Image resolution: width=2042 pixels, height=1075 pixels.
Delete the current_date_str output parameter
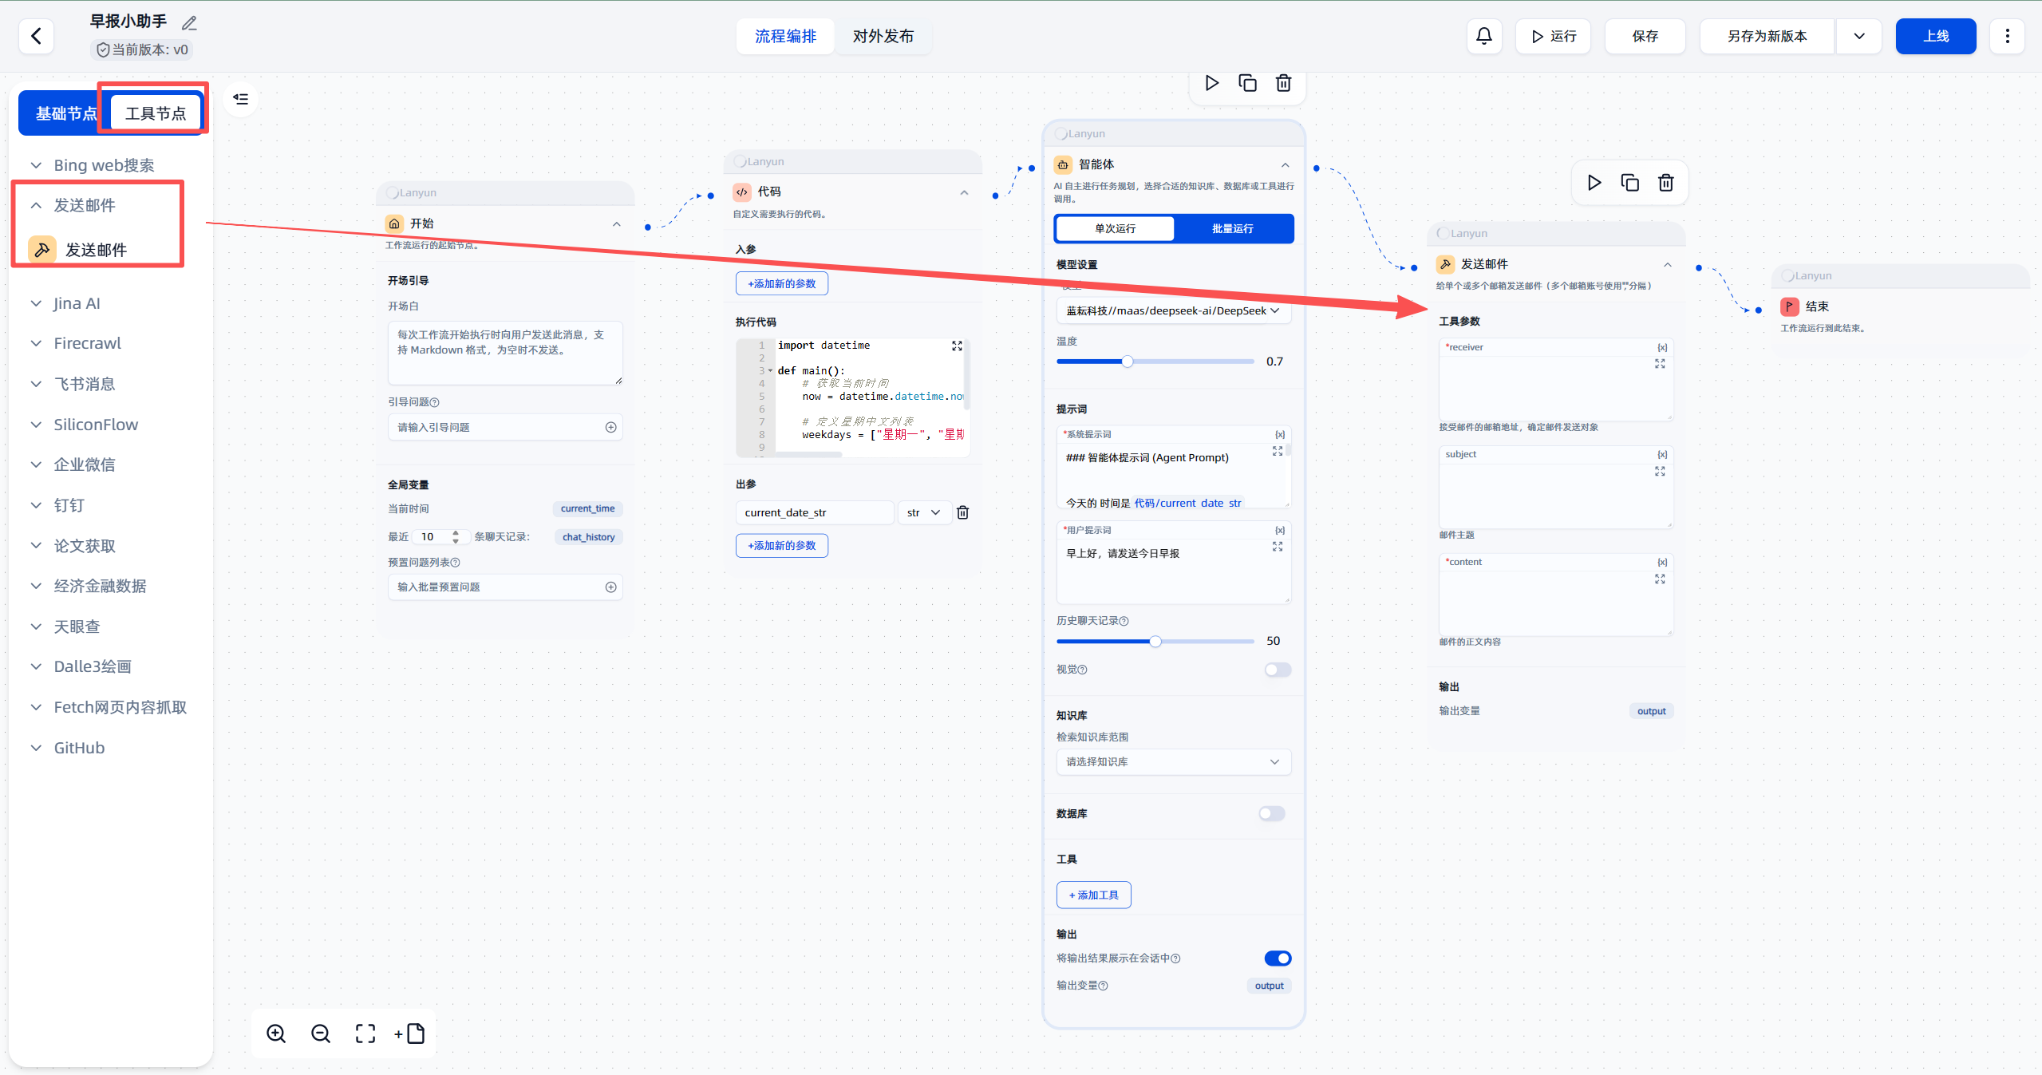(x=962, y=512)
